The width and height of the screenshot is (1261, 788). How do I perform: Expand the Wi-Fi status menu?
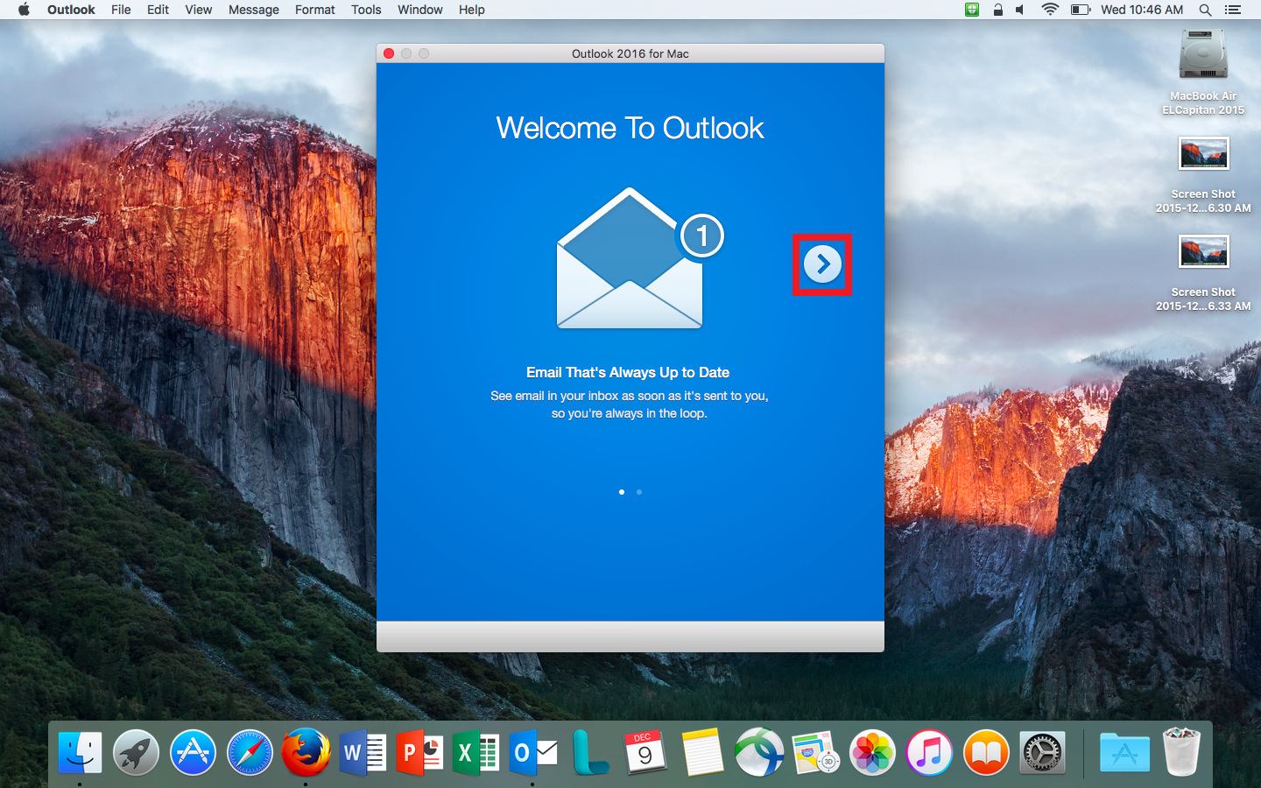pyautogui.click(x=1049, y=10)
